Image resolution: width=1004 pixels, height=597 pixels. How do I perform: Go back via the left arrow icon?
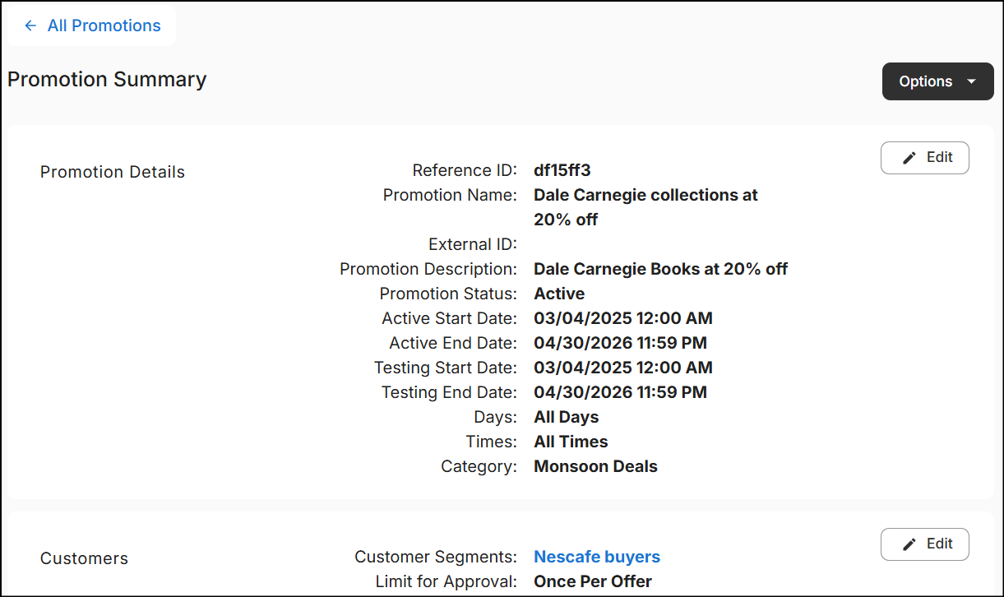tap(30, 25)
